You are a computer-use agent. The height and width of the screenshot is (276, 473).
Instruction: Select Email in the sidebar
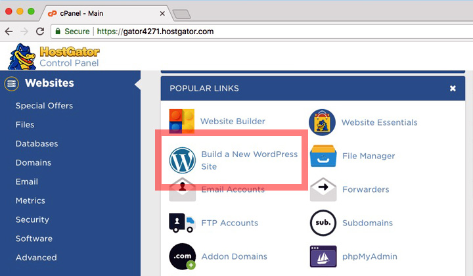[27, 181]
